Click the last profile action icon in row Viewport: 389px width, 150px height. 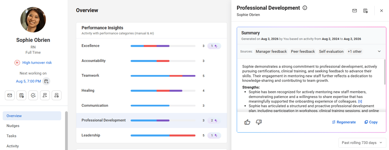pos(56,95)
